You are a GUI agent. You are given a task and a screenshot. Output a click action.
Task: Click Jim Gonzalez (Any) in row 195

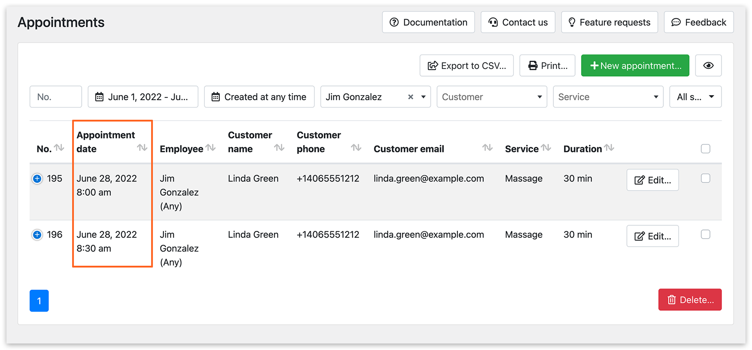click(179, 192)
